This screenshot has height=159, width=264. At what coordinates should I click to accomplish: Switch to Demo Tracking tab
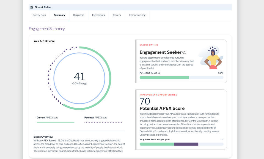[137, 15]
